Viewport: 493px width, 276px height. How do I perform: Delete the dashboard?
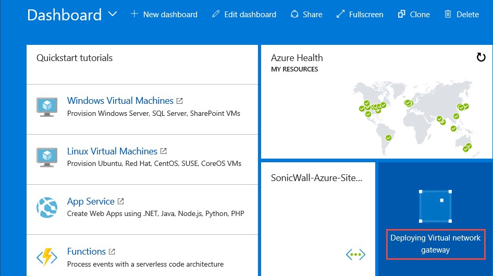point(467,15)
